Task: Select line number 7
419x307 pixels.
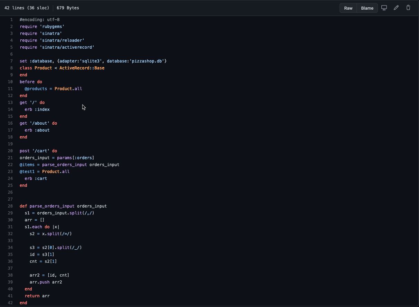Action: tap(11, 61)
